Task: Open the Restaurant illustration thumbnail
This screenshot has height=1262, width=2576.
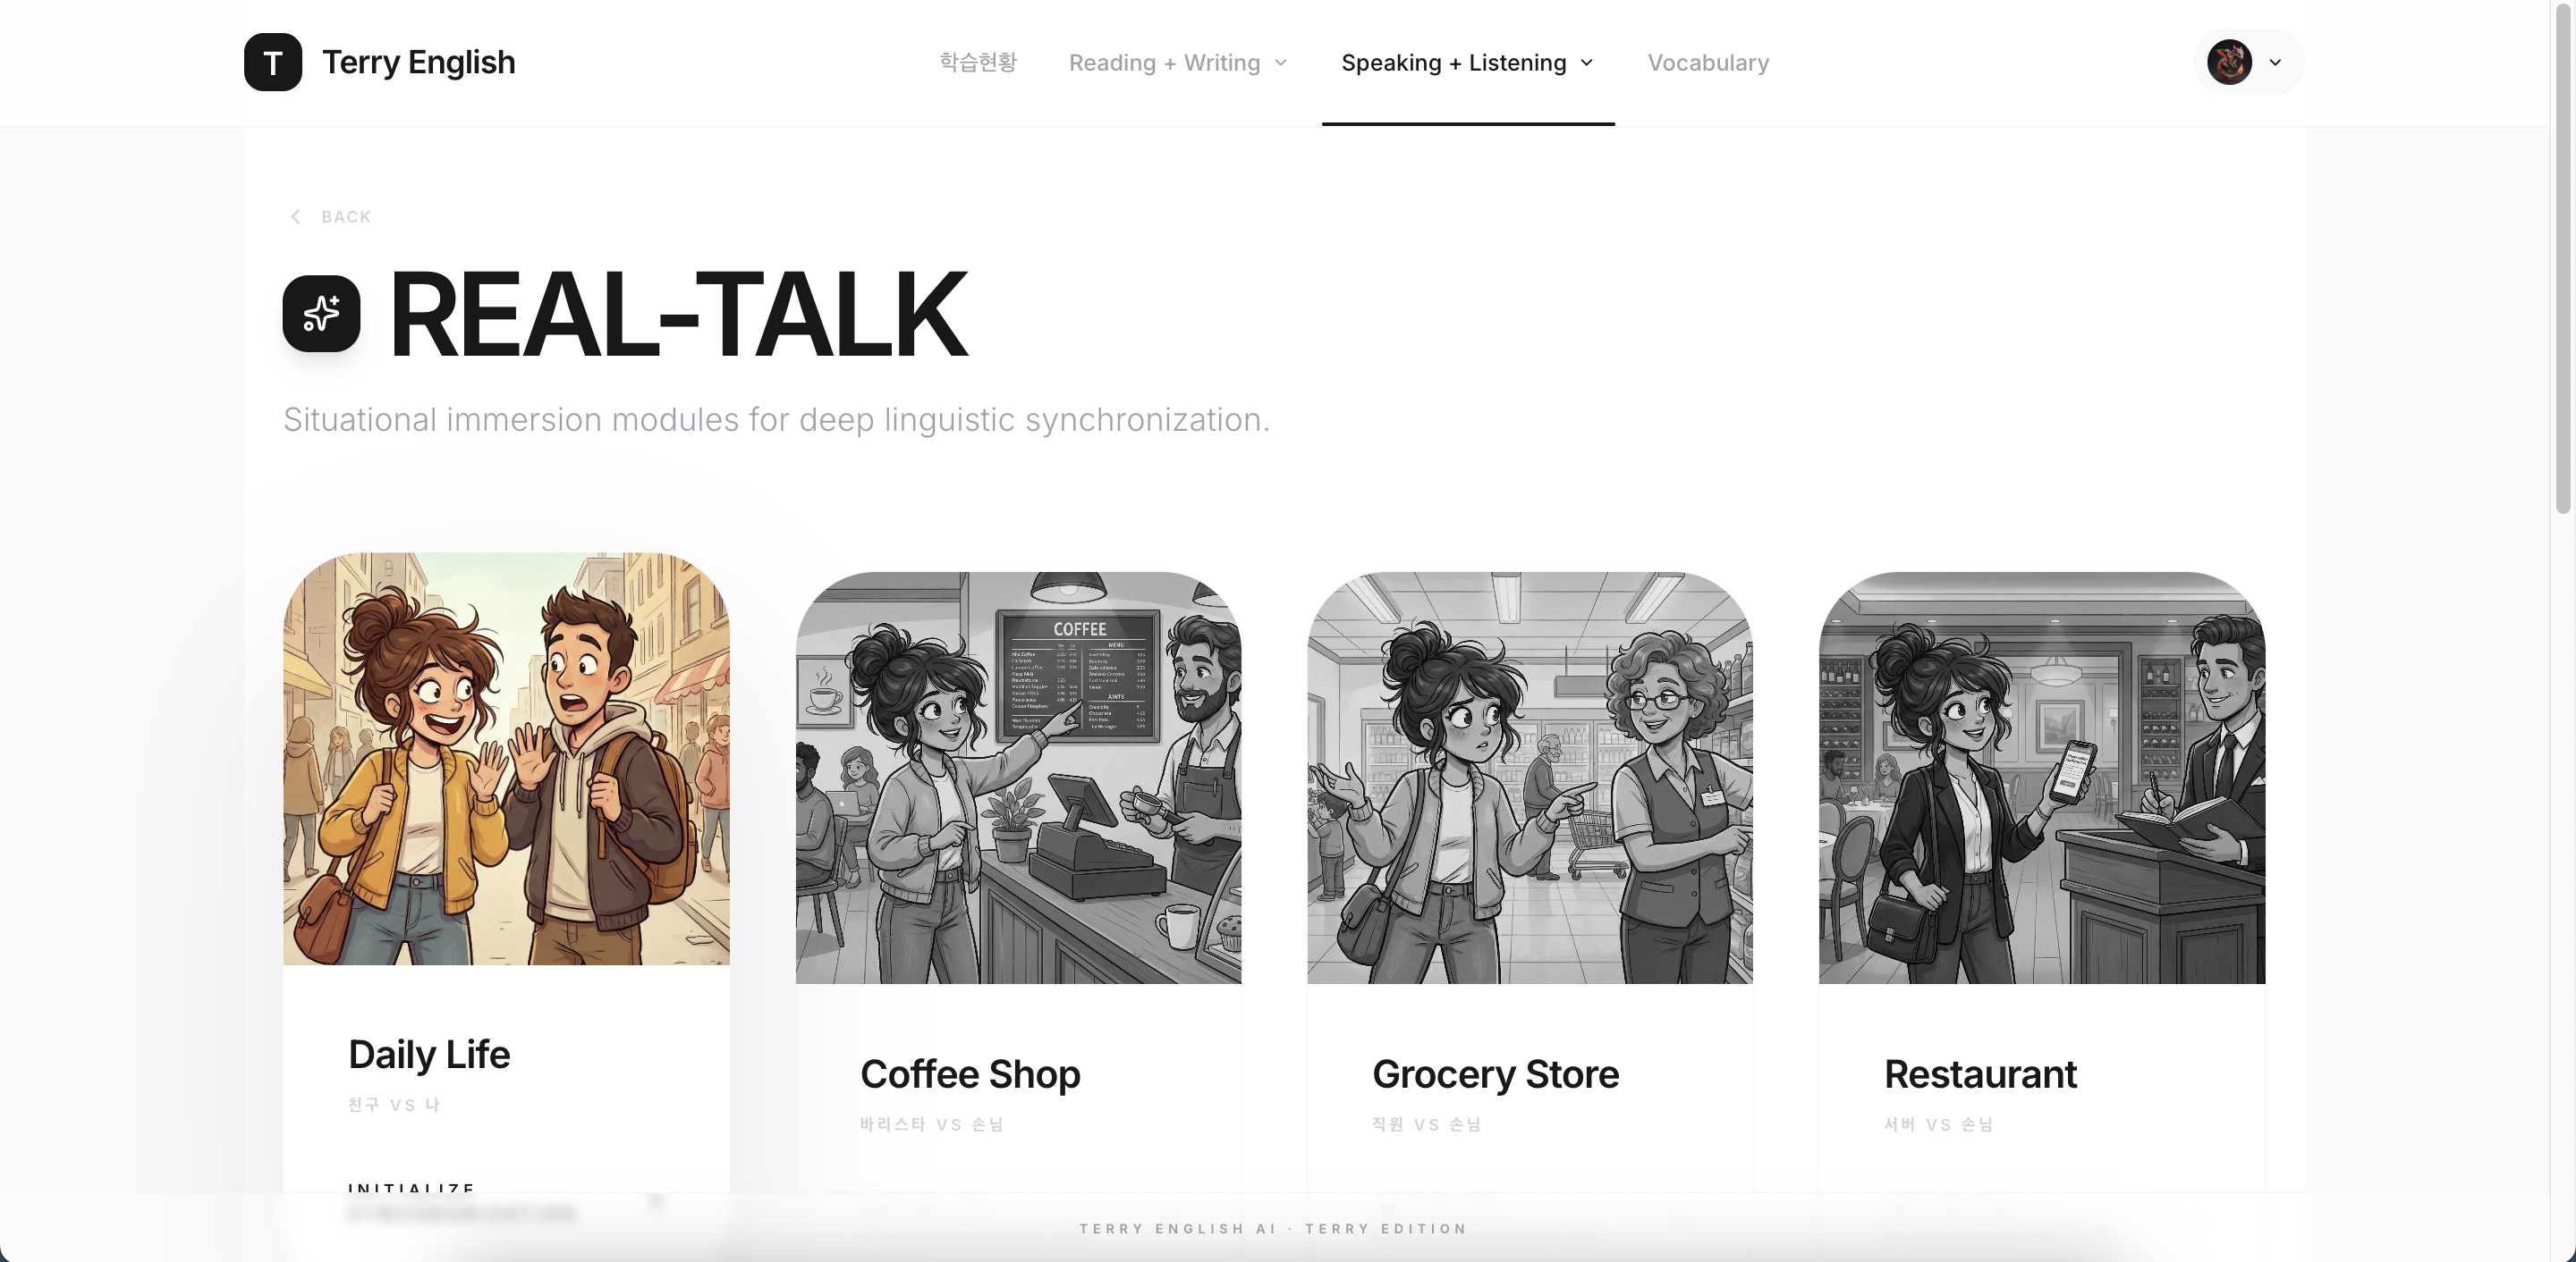Action: (x=2041, y=778)
